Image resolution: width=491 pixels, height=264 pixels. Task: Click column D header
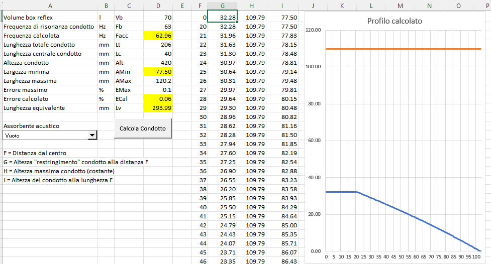(x=158, y=6)
